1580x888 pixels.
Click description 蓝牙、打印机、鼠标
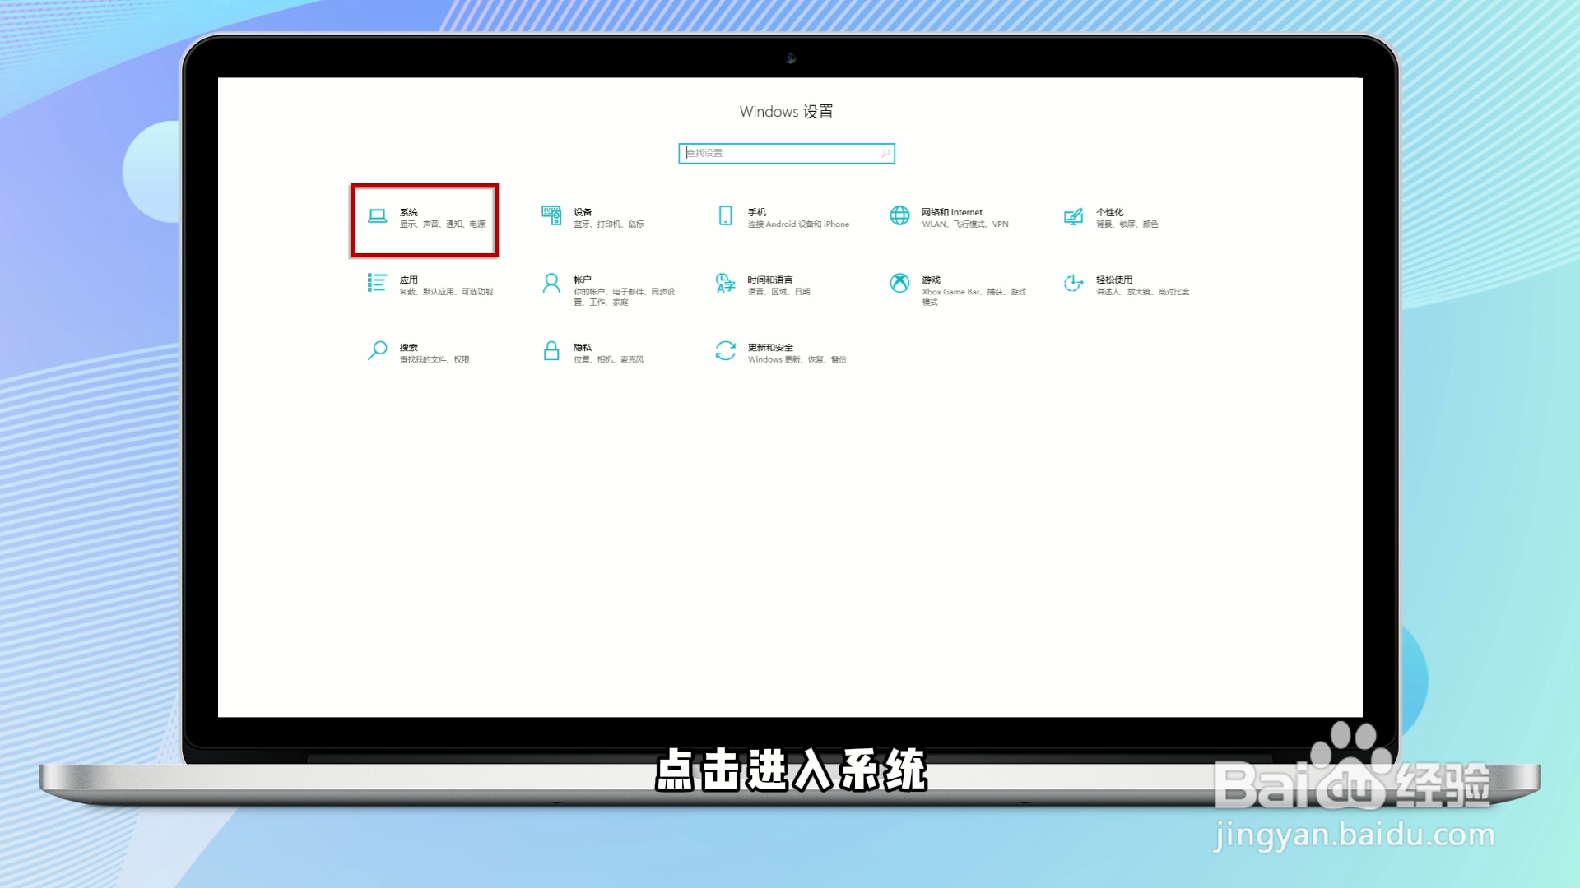[x=609, y=224]
